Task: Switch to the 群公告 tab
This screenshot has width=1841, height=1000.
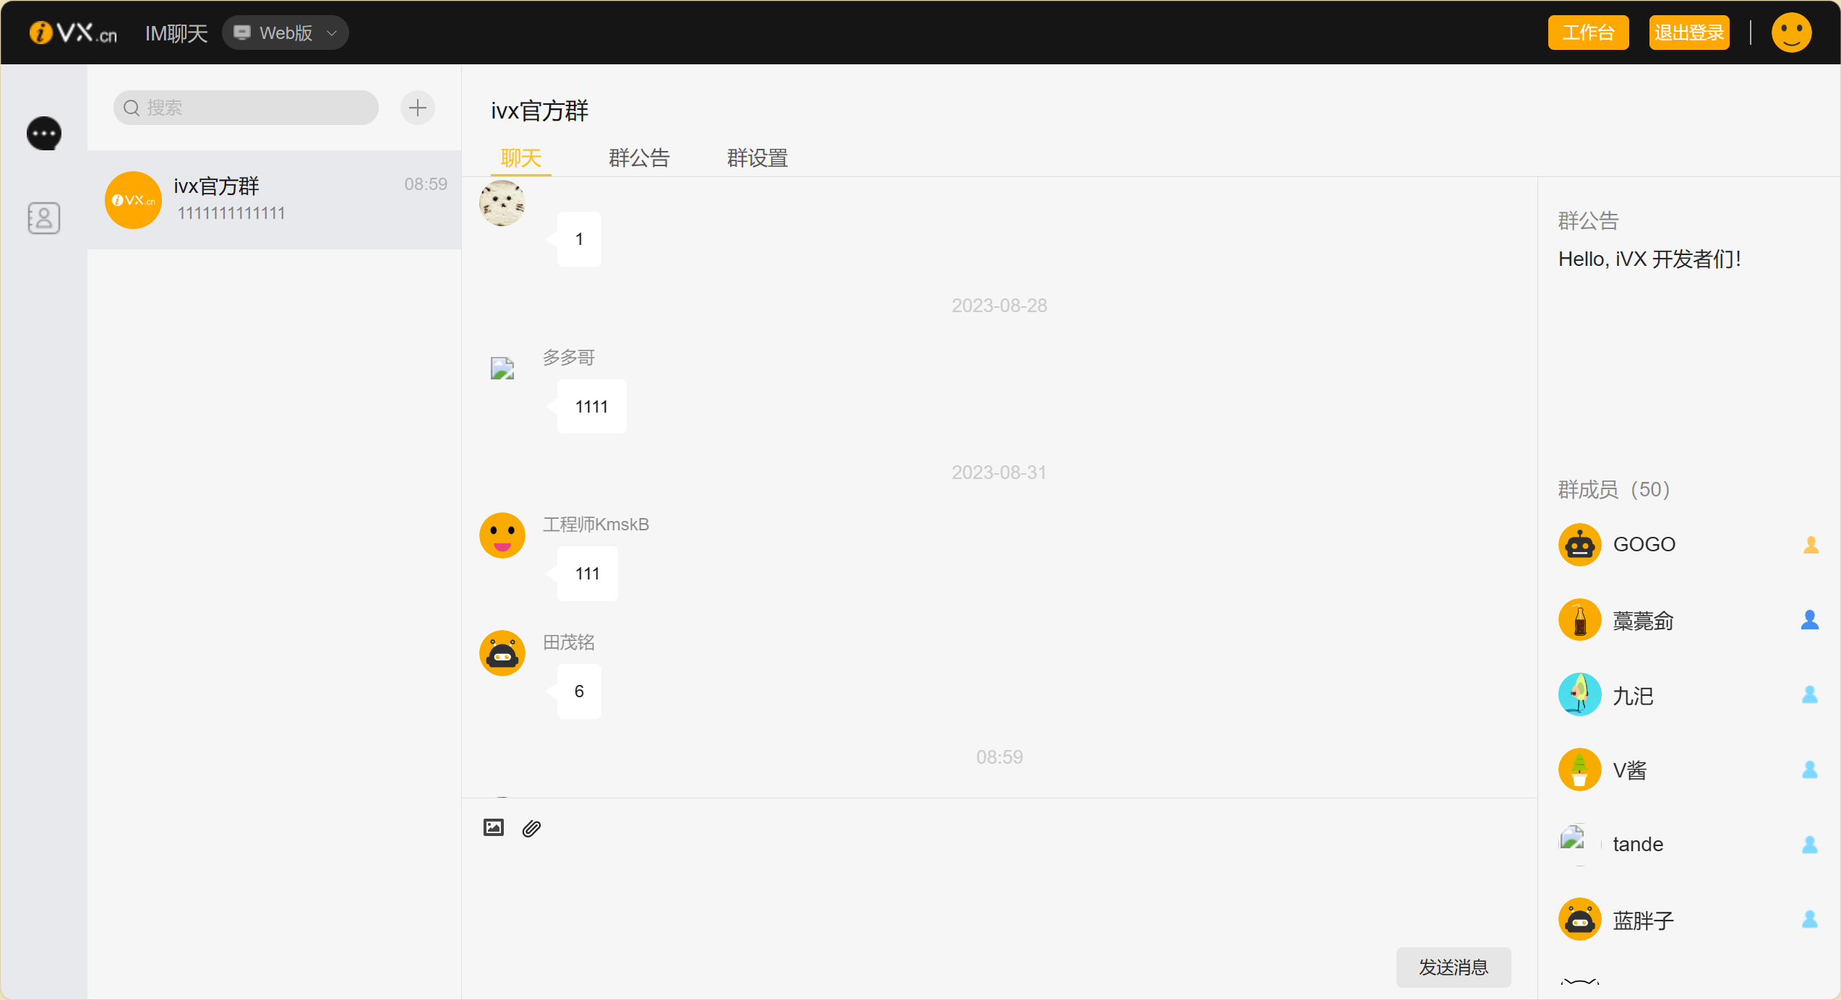Action: click(x=639, y=158)
